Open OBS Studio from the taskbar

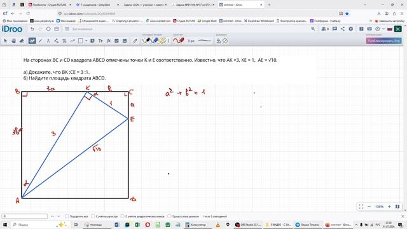[249, 225]
